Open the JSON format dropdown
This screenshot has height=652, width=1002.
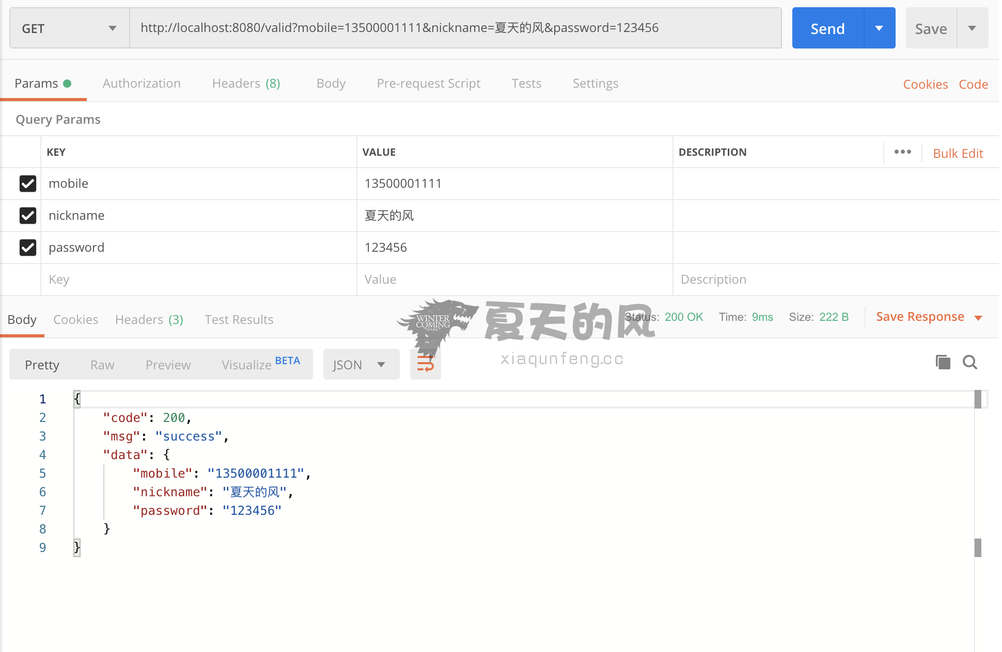[x=361, y=364]
